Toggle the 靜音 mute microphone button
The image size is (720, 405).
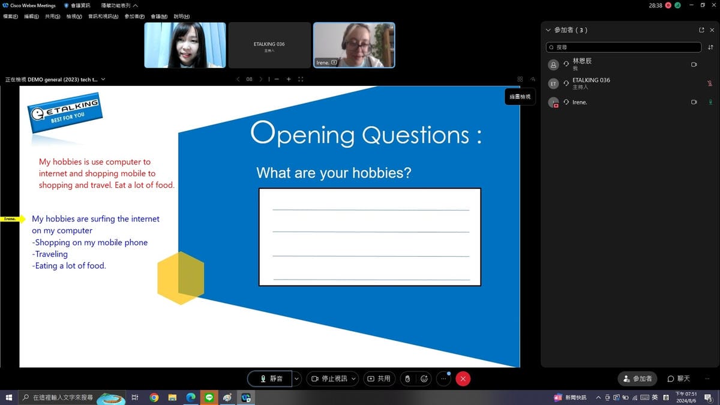click(x=270, y=379)
